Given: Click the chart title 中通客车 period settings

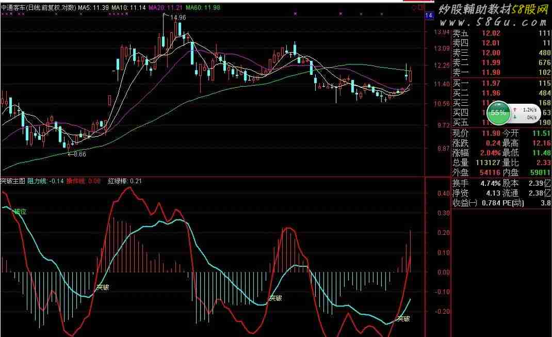Looking at the screenshot, I should tap(38, 8).
